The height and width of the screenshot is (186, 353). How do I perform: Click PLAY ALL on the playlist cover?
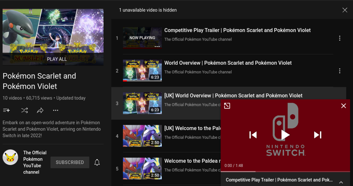[57, 59]
